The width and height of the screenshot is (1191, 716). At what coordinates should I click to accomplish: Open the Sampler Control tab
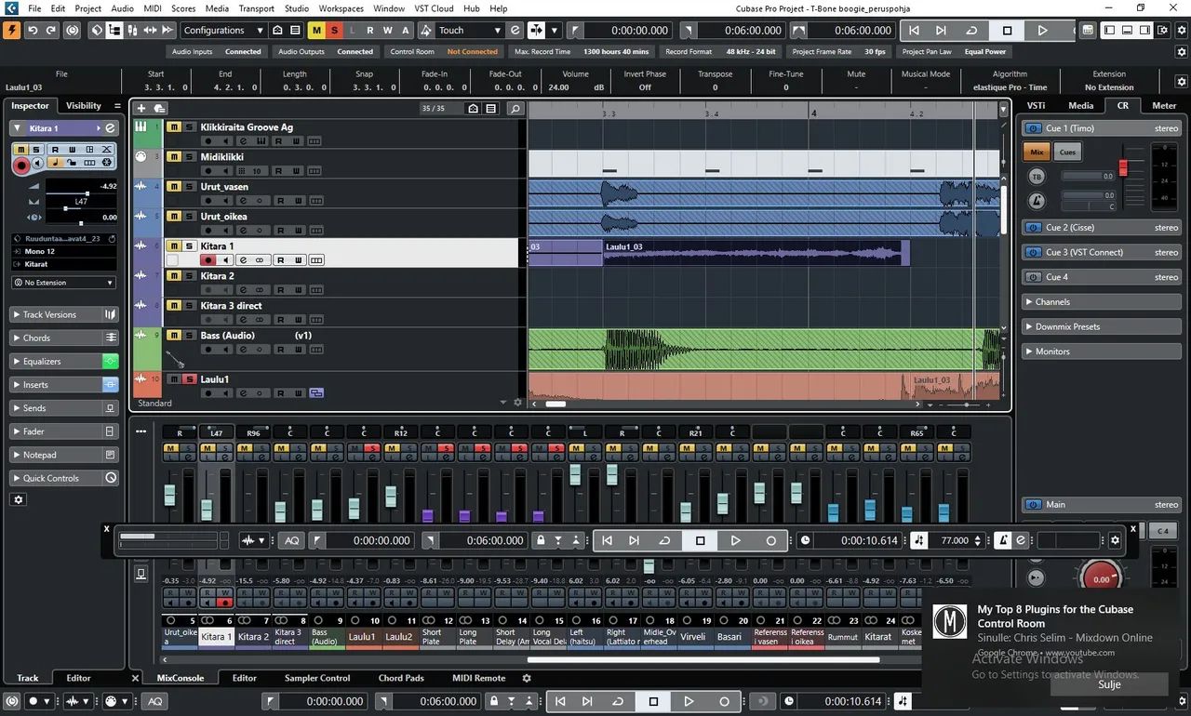tap(317, 678)
